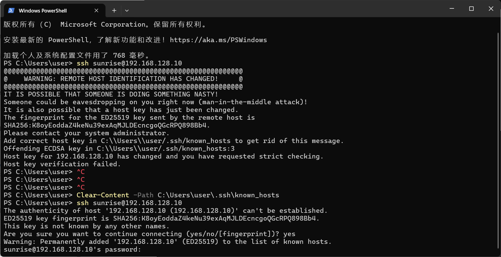Click the sunrise@192.168.128.10's password prompt line

(72, 250)
